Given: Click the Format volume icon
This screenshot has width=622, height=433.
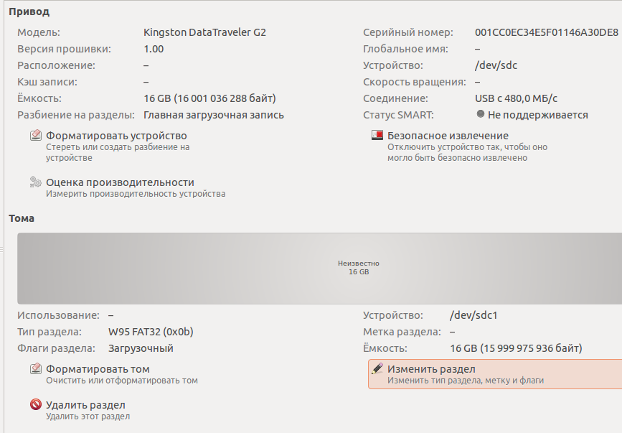Looking at the screenshot, I should (x=36, y=369).
